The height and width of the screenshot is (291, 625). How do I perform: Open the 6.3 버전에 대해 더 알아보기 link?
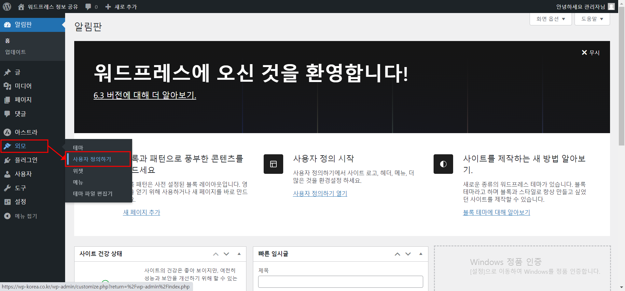pyautogui.click(x=145, y=95)
